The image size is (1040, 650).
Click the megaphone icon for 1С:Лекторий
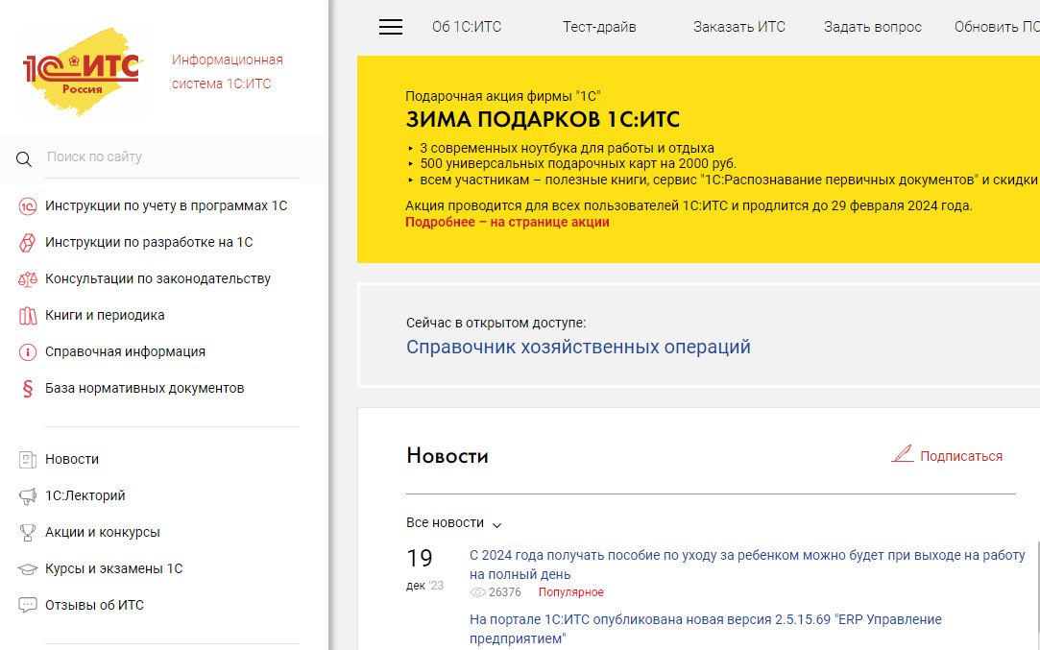click(27, 496)
